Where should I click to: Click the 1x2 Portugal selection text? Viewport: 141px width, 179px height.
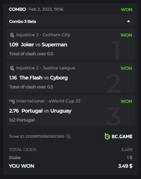[22, 120]
